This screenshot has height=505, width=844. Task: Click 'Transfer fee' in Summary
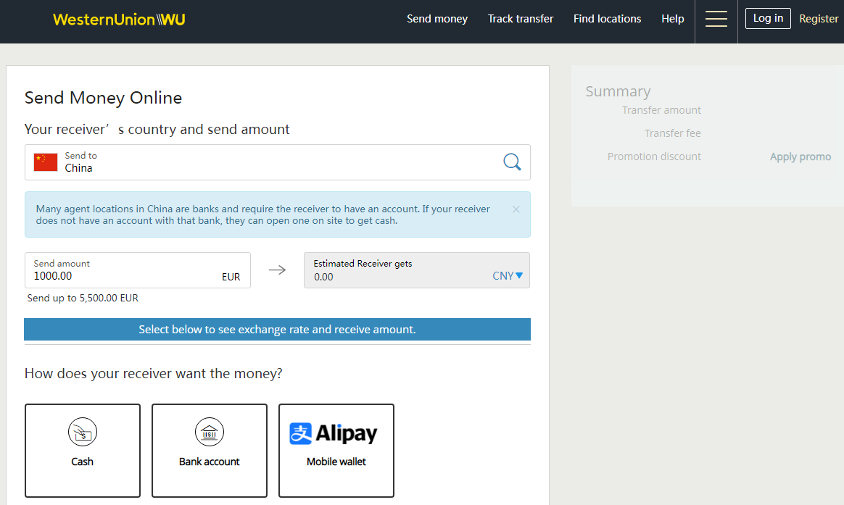click(x=673, y=133)
